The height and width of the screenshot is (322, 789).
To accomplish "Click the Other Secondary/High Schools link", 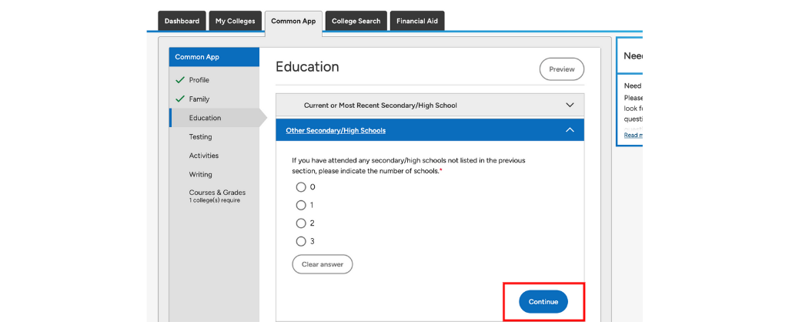I will [x=336, y=130].
